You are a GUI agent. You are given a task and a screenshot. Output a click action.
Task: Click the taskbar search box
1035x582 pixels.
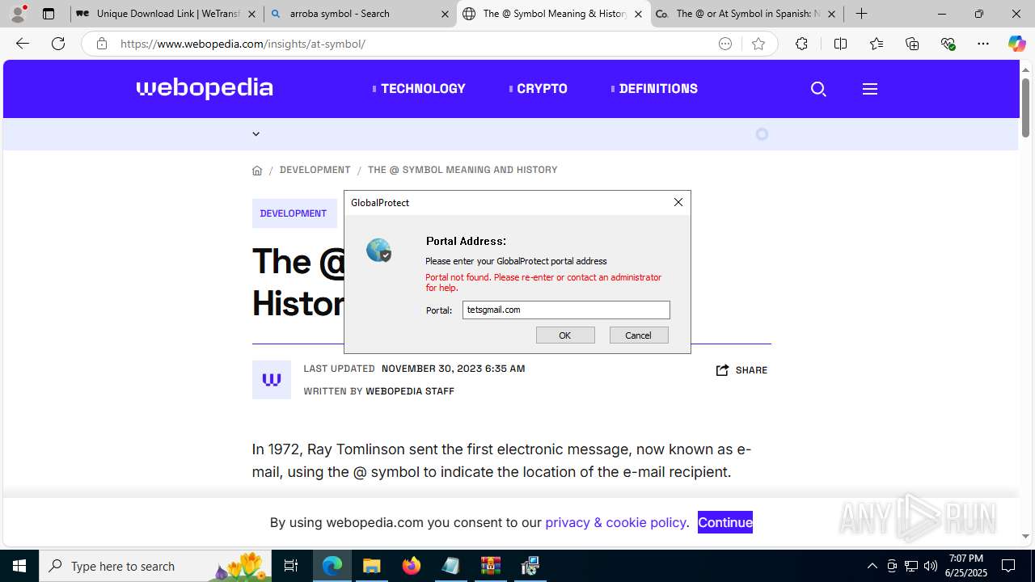(155, 566)
